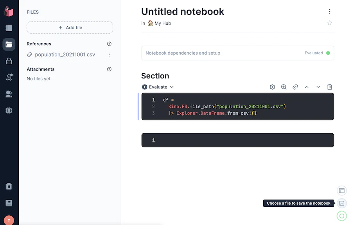Click into the empty second code cell

(x=238, y=140)
